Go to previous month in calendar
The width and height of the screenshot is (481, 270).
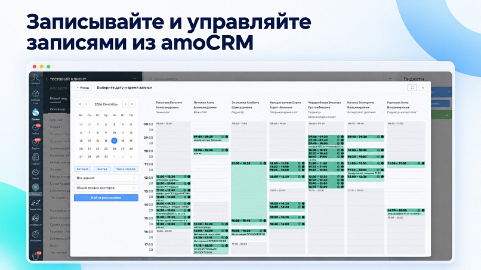pos(87,104)
